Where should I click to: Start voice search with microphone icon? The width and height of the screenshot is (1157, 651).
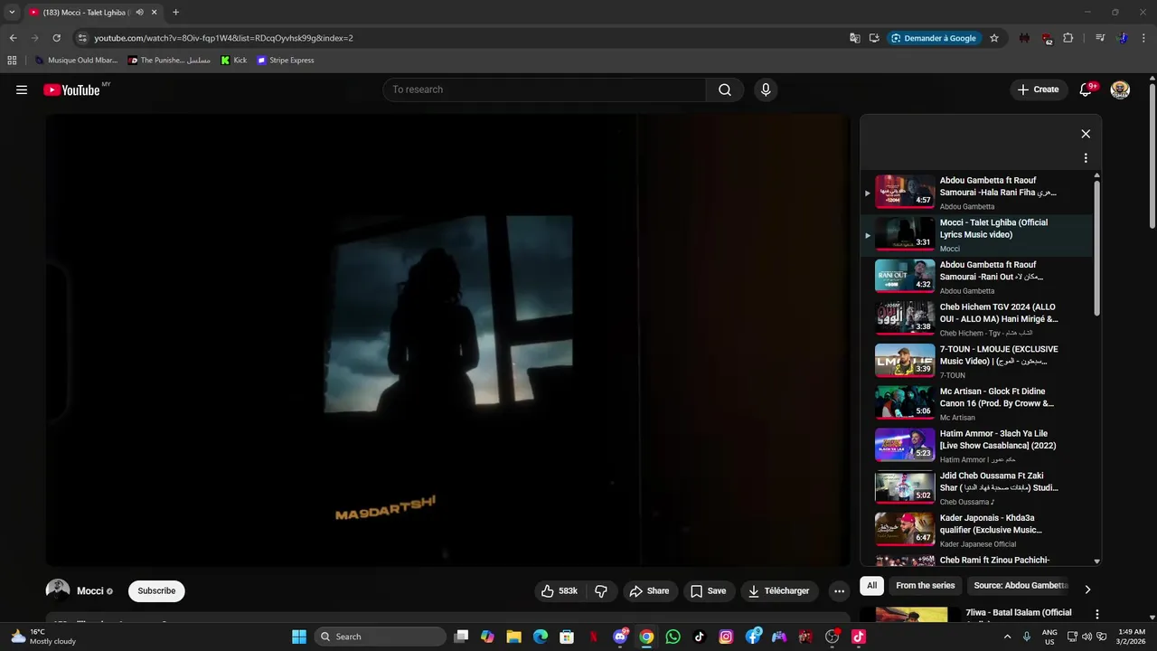point(766,90)
